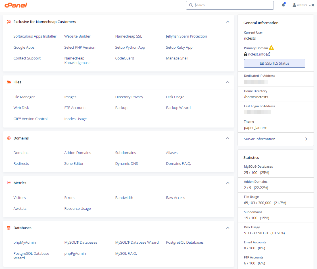Open phpMyAdmin

(x=25, y=243)
